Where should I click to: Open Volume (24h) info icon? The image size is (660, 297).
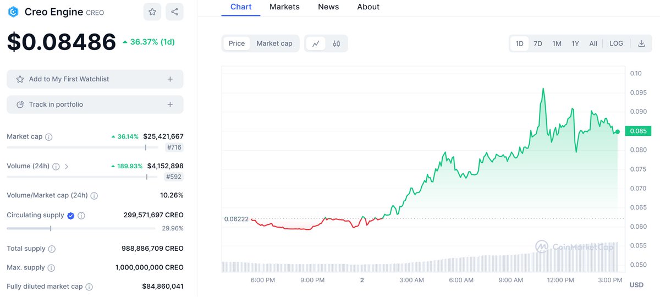coord(56,166)
